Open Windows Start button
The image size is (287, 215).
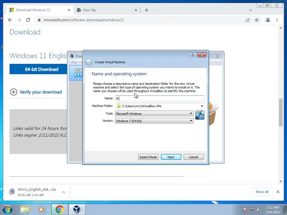pos(8,209)
